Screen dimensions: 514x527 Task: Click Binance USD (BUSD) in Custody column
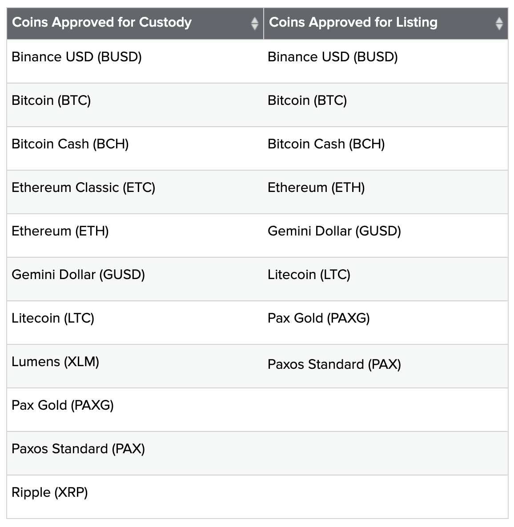pyautogui.click(x=77, y=57)
